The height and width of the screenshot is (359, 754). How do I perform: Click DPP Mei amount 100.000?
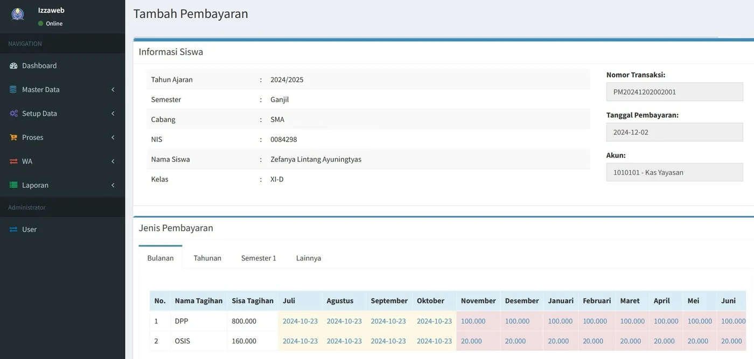[x=700, y=321]
